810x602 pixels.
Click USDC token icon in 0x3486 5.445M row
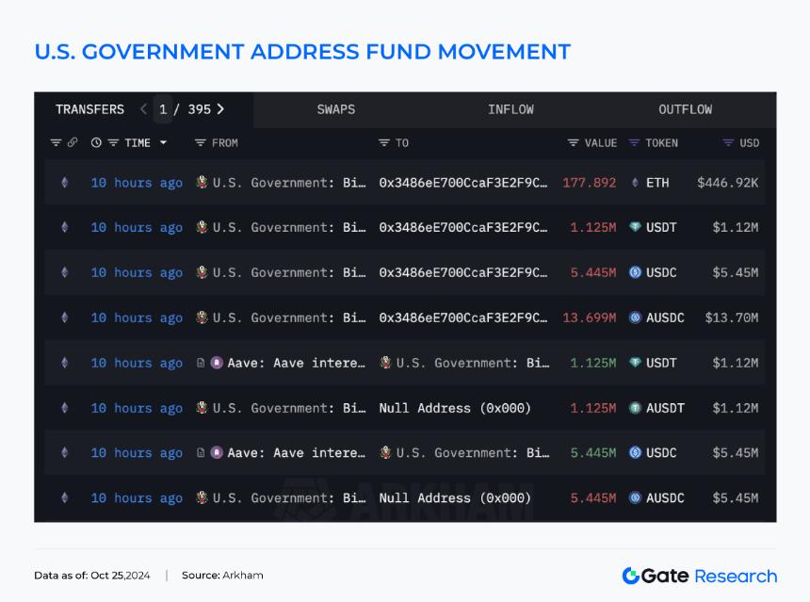pos(635,272)
